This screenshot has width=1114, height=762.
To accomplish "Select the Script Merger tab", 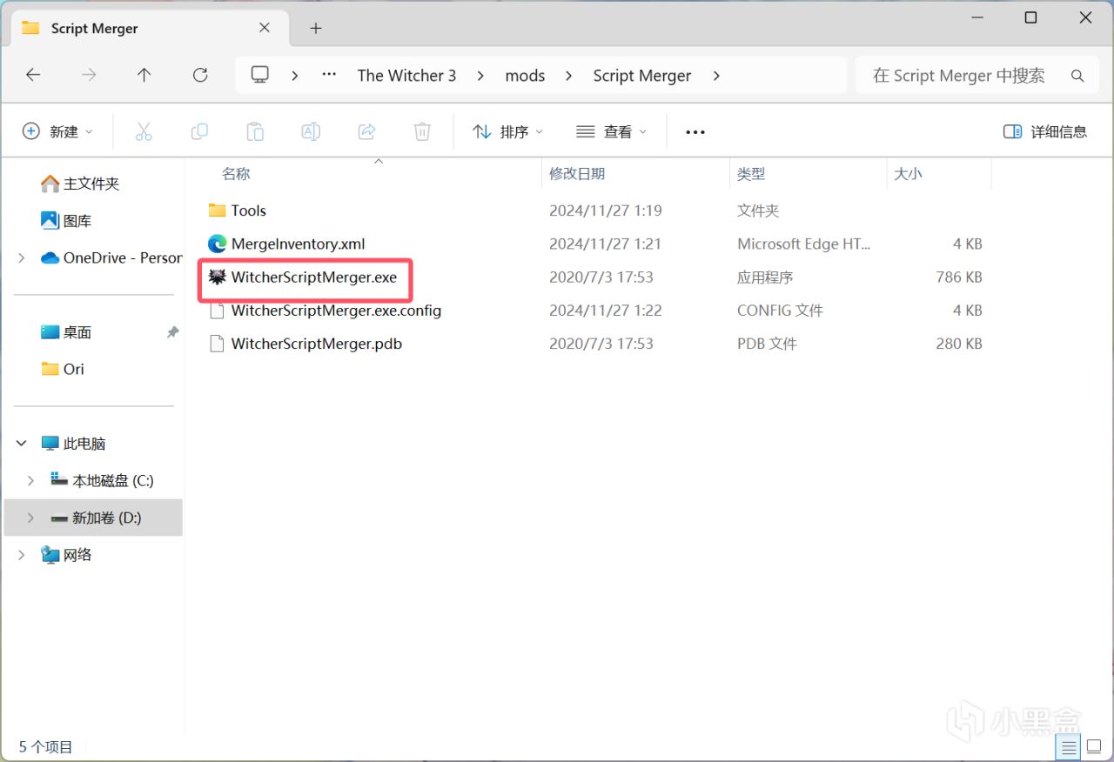I will (148, 28).
